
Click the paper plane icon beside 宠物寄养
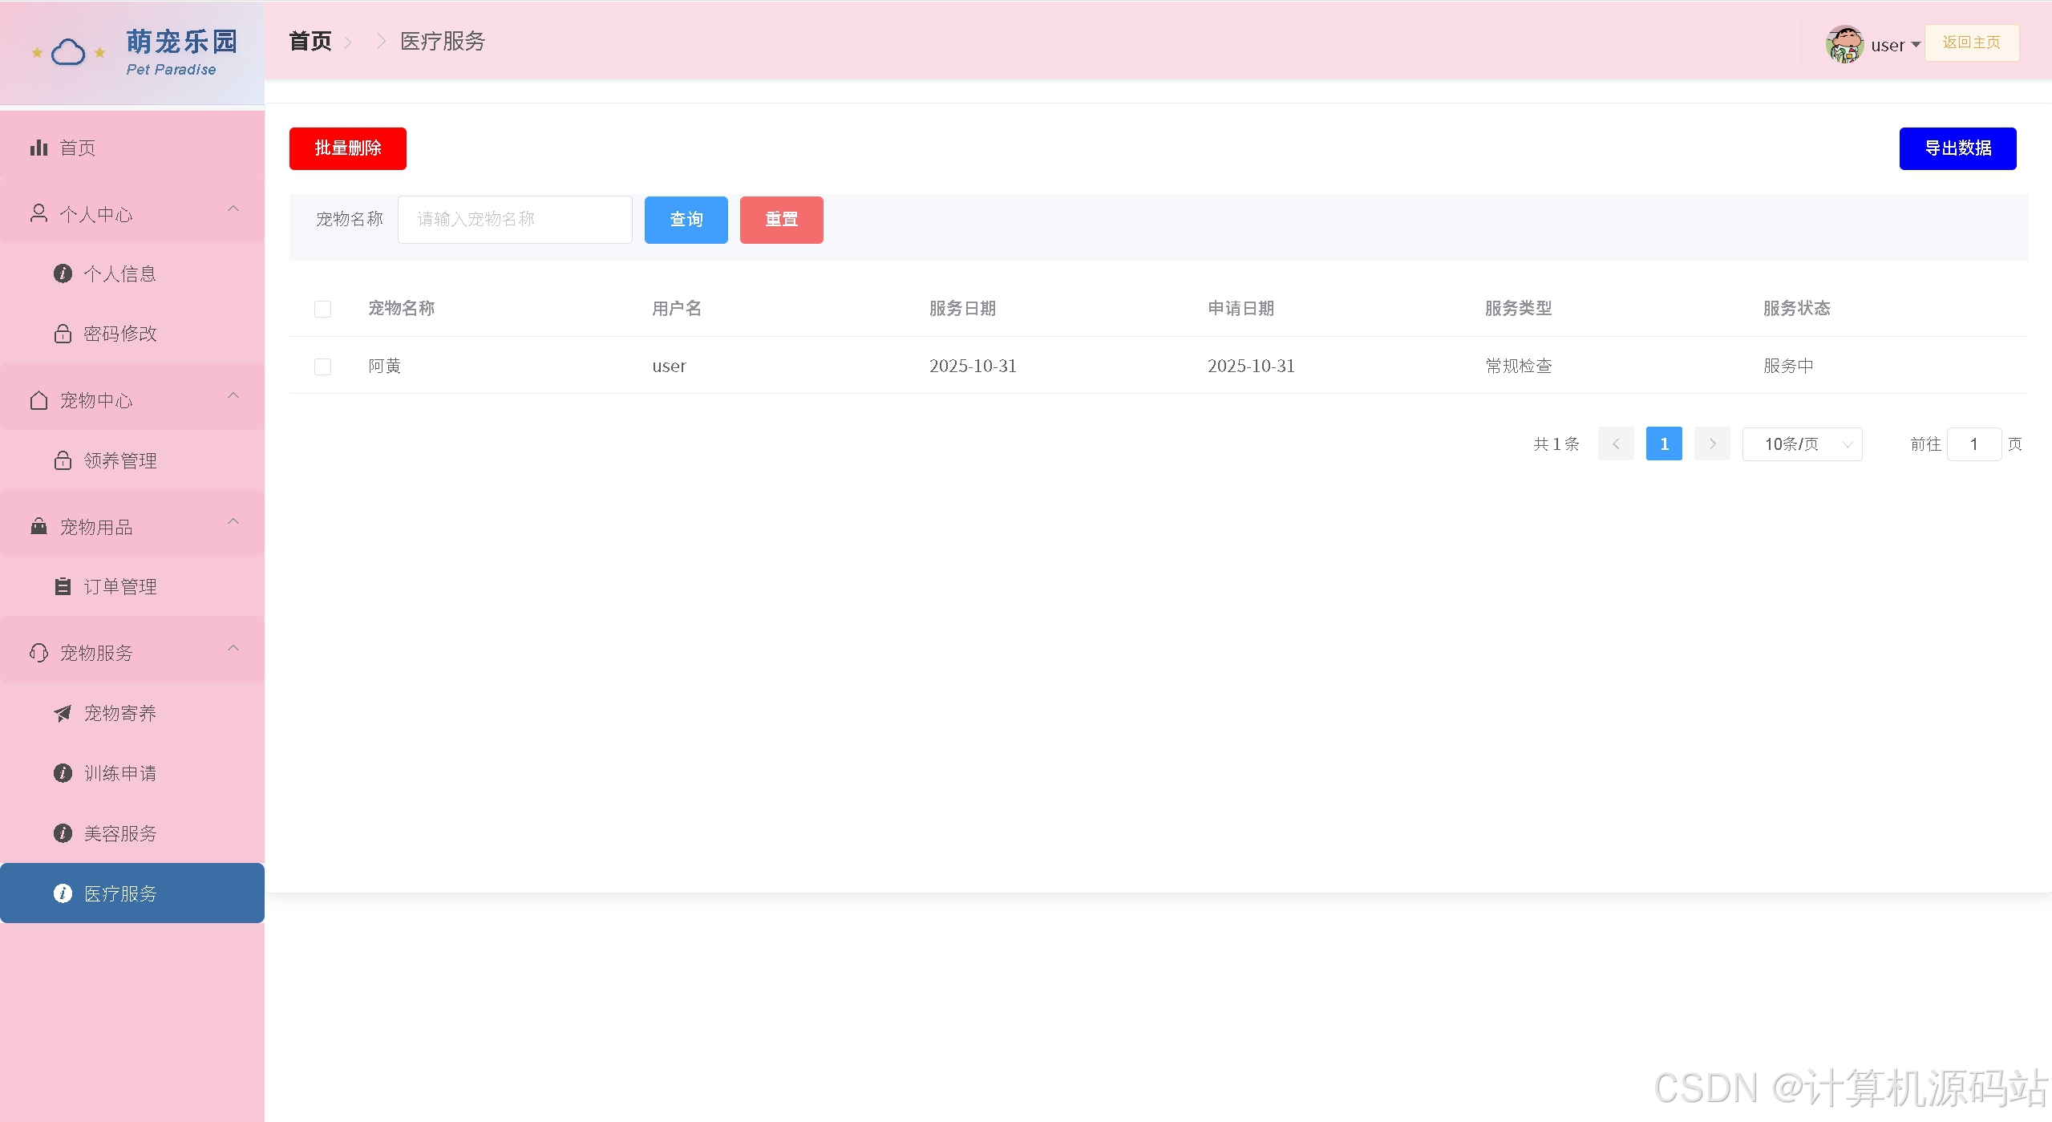click(x=63, y=713)
